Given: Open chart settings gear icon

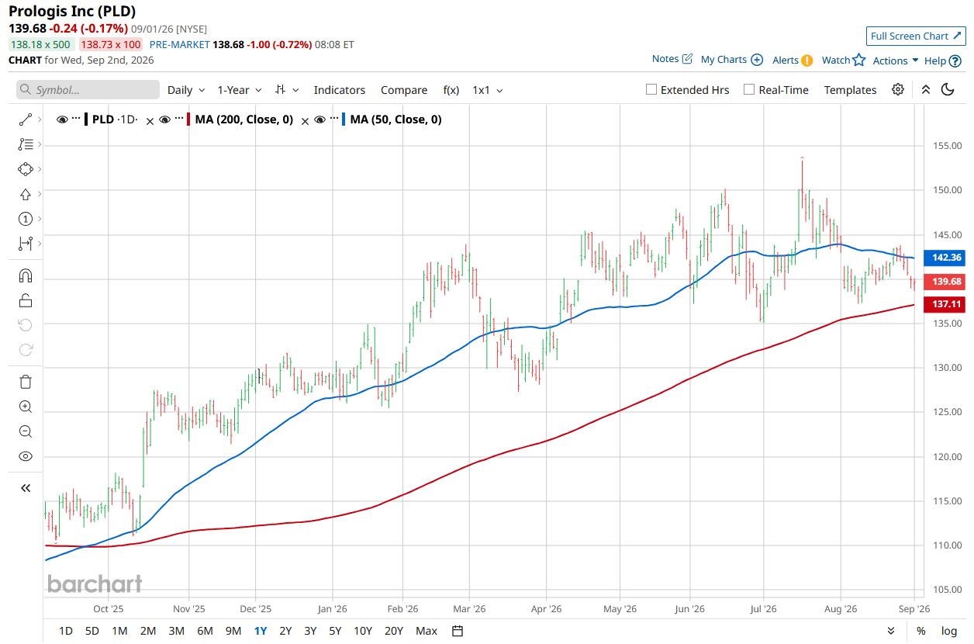Looking at the screenshot, I should 898,89.
